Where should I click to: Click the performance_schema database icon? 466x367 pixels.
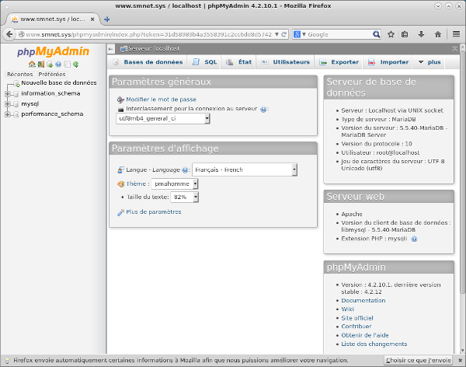click(x=16, y=114)
